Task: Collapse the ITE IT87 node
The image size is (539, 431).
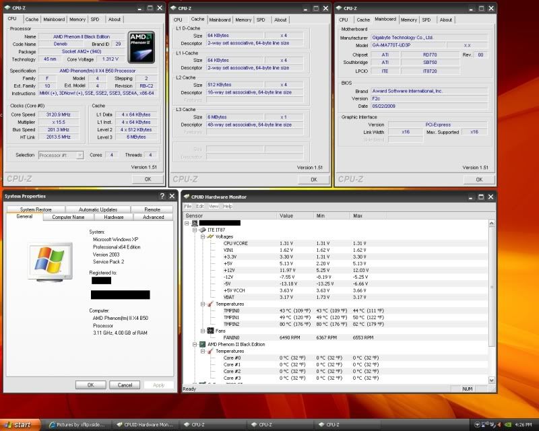Action: [x=195, y=230]
